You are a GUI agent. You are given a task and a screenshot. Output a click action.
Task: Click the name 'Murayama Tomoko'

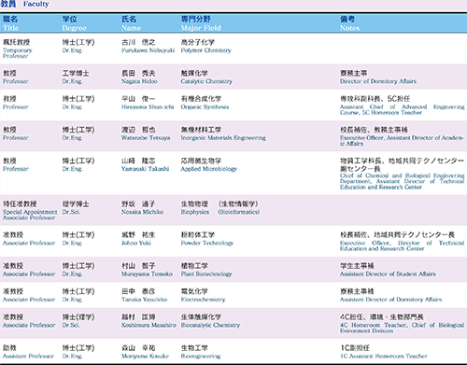coord(147,274)
